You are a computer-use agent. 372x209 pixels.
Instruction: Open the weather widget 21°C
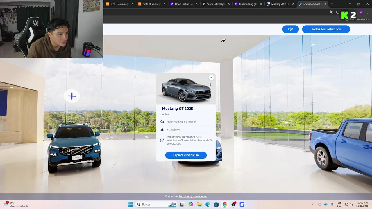pyautogui.click(x=16, y=204)
